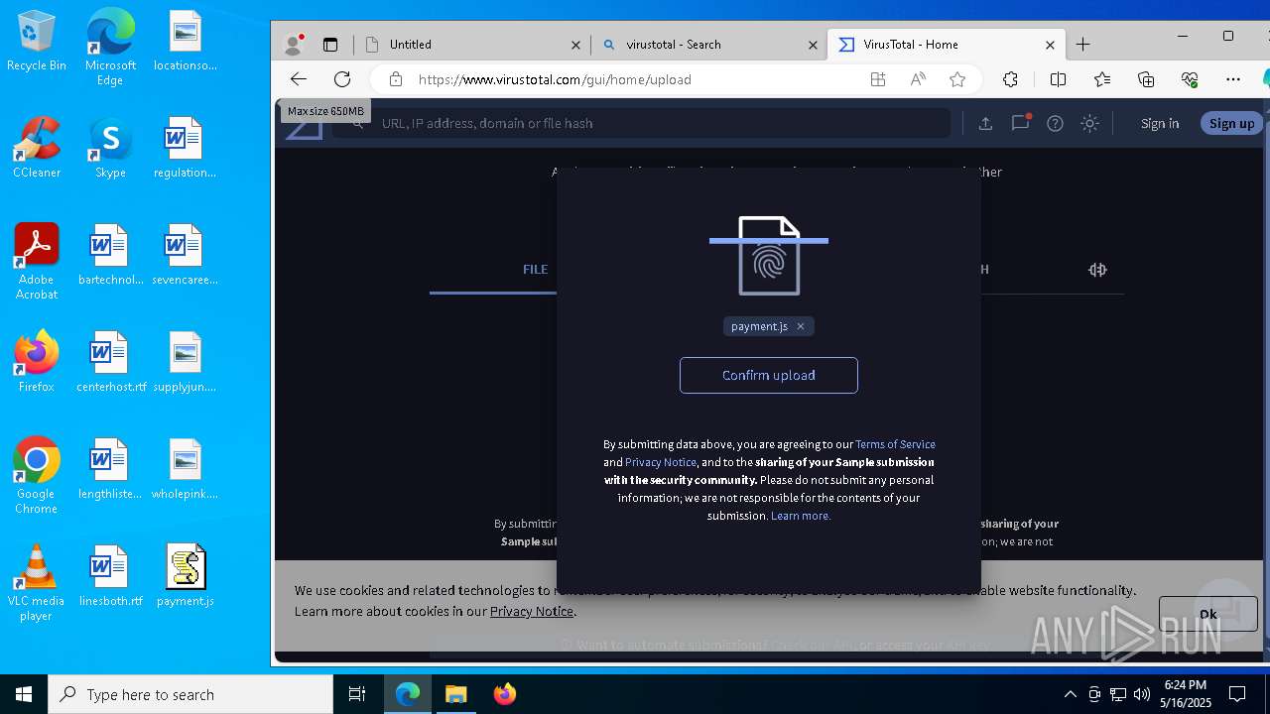Open the Edge tab actions menu icon

pyautogui.click(x=330, y=45)
